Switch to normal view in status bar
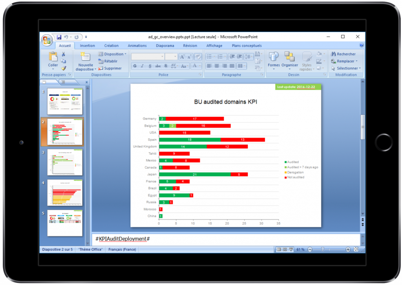 pyautogui.click(x=279, y=250)
